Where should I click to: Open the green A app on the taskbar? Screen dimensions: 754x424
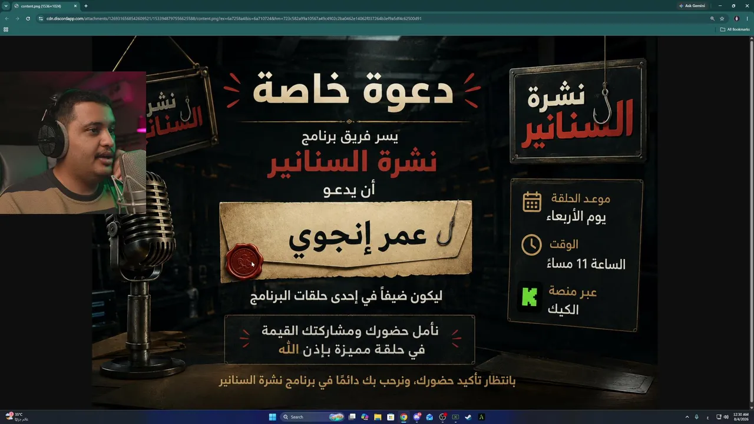point(481,417)
